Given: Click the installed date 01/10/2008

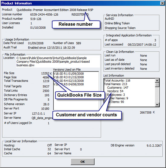Looking at the screenshot, I should click(38, 28).
